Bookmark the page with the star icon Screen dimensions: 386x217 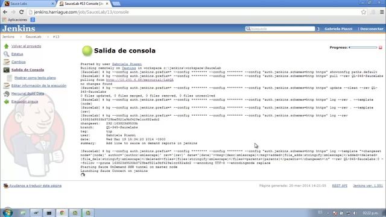tap(363, 12)
